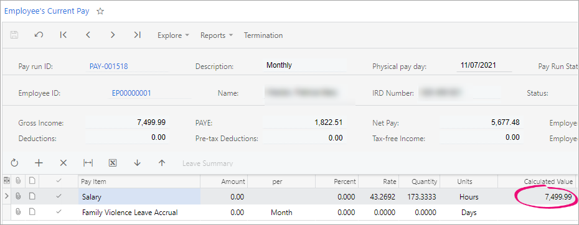Click the grid header files paperclip icon
Viewport: 579px width, 225px height.
pyautogui.click(x=17, y=181)
